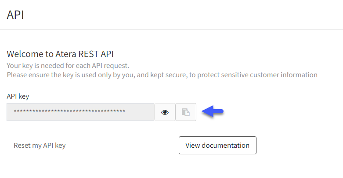343x178 pixels.
Task: Click the Welcome to Atera REST API title
Action: tap(60, 54)
